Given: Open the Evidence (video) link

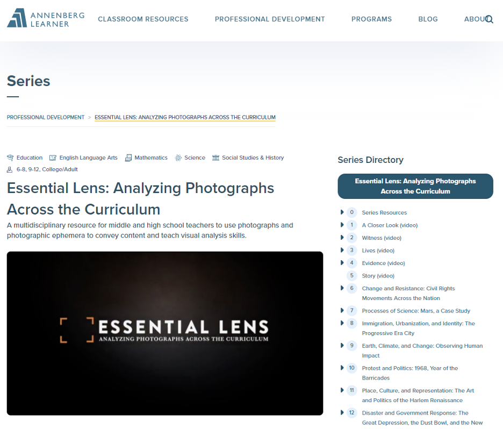Looking at the screenshot, I should pos(383,263).
